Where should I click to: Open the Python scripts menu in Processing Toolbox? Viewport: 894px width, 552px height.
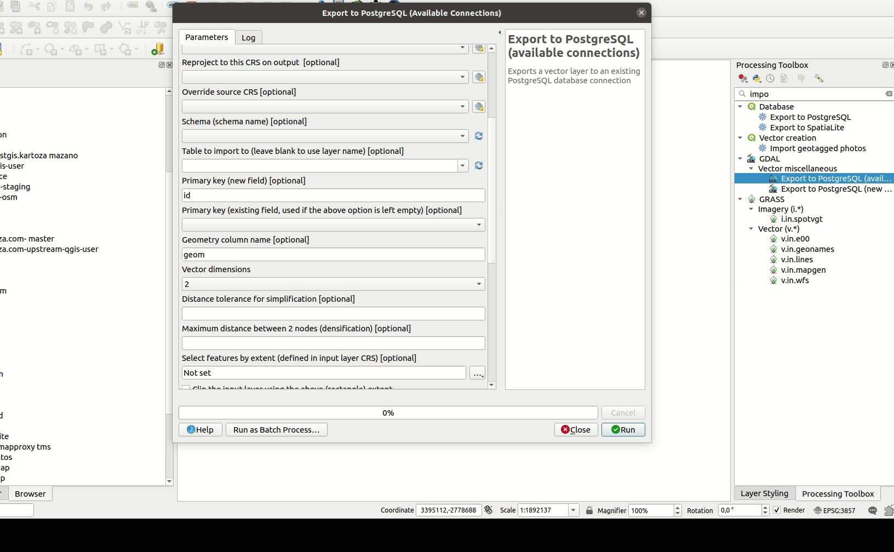coord(757,78)
